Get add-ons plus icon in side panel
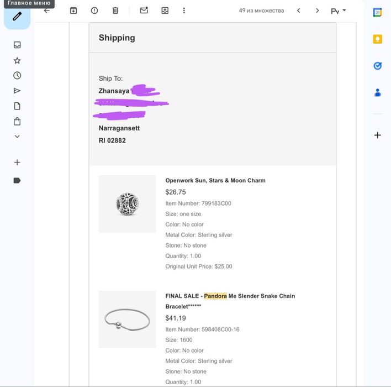Image resolution: width=391 pixels, height=387 pixels. coord(377,135)
